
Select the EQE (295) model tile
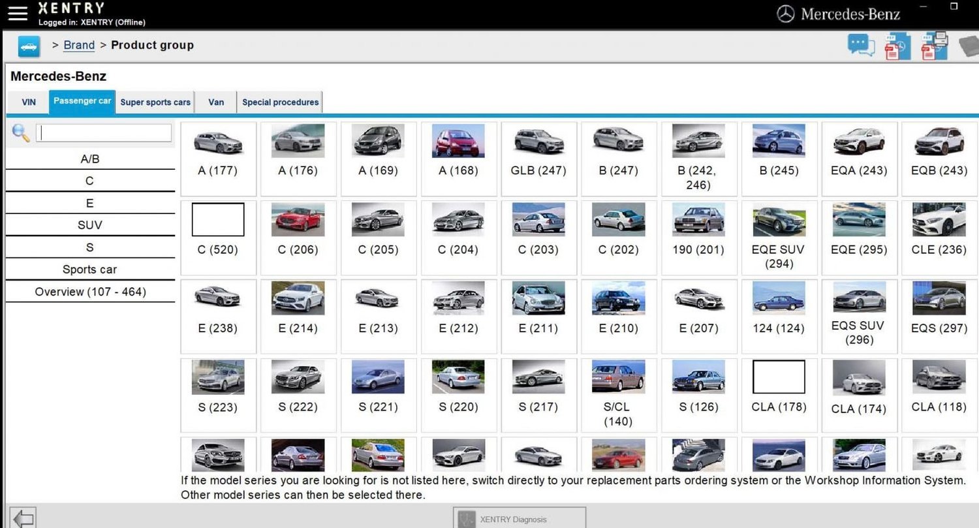[x=859, y=238]
